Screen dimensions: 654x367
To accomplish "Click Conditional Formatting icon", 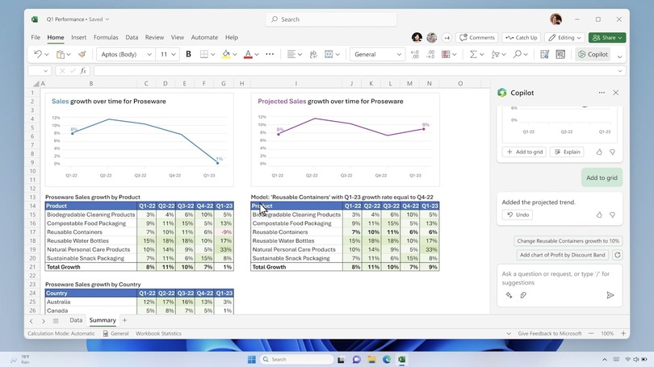I will 446,54.
